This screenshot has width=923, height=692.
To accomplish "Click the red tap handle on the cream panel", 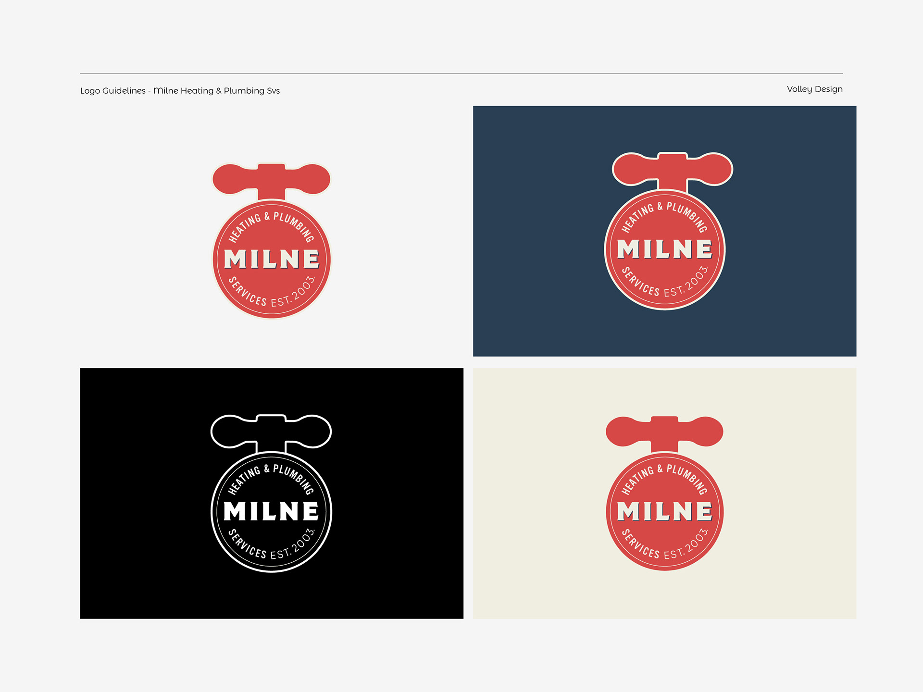I will (665, 434).
